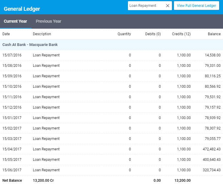223x185 pixels.
Task: Click the balance value 79,331.00
Action: click(213, 66)
